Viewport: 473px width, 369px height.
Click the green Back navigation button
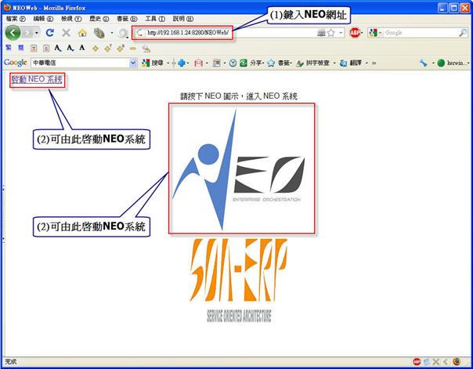[13, 33]
